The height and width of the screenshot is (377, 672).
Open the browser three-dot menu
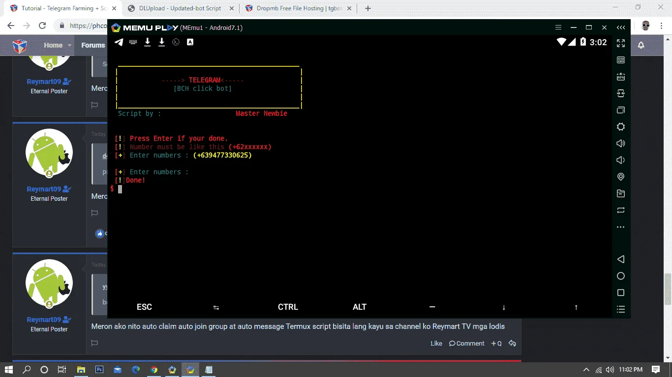click(x=662, y=26)
